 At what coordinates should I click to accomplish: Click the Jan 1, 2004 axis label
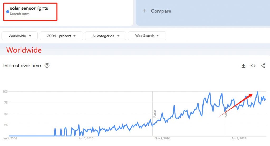(9, 138)
